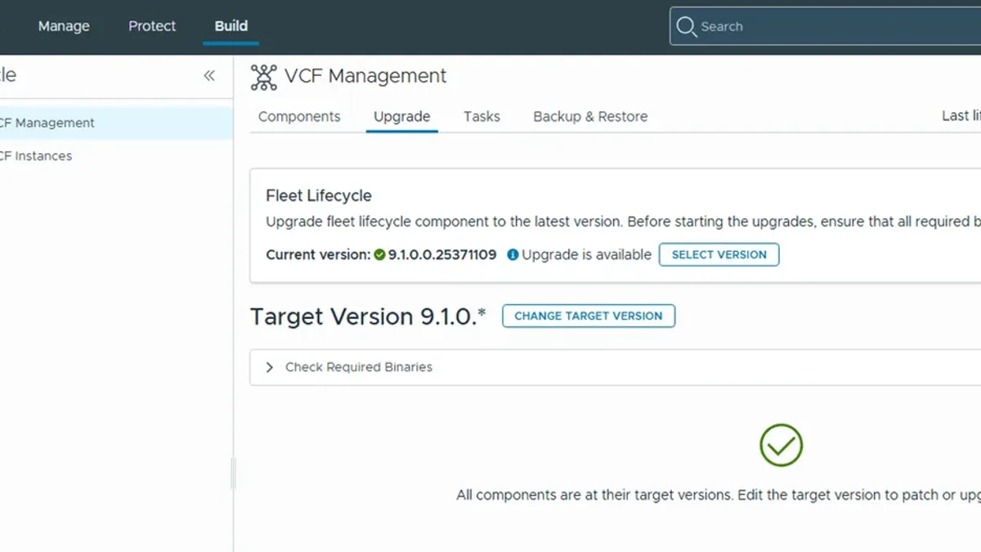Screen dimensions: 981x552
Task: Click the Target Version 9.1.0.* heading
Action: tap(368, 316)
